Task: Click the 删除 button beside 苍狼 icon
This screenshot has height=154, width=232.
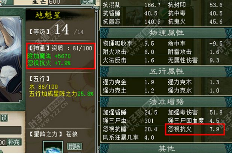Action: (x=74, y=146)
